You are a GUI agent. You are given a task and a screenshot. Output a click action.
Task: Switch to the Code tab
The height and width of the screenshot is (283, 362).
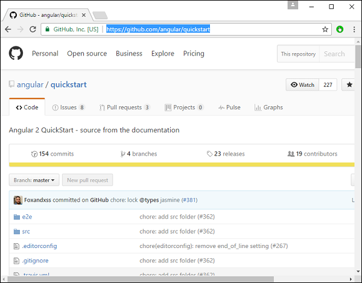tap(27, 107)
